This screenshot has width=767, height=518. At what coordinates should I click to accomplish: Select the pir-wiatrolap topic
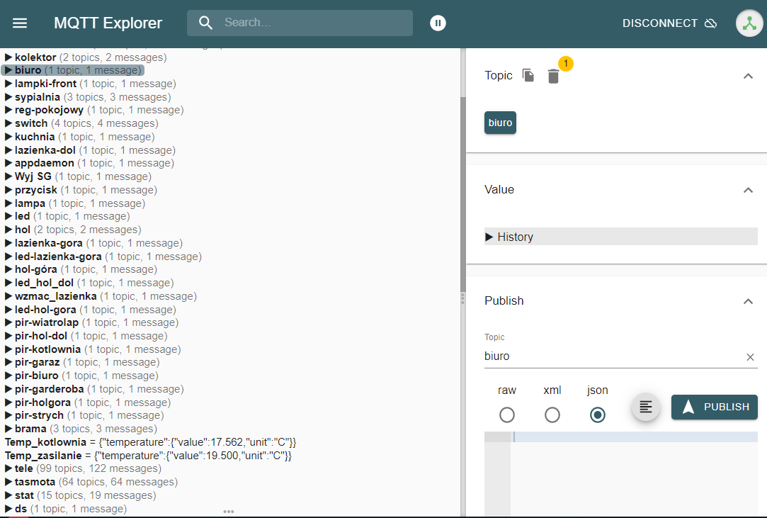(x=92, y=322)
